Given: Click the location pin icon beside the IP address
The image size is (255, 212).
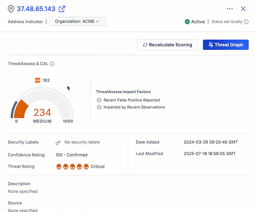Looking at the screenshot, I should pos(11,9).
